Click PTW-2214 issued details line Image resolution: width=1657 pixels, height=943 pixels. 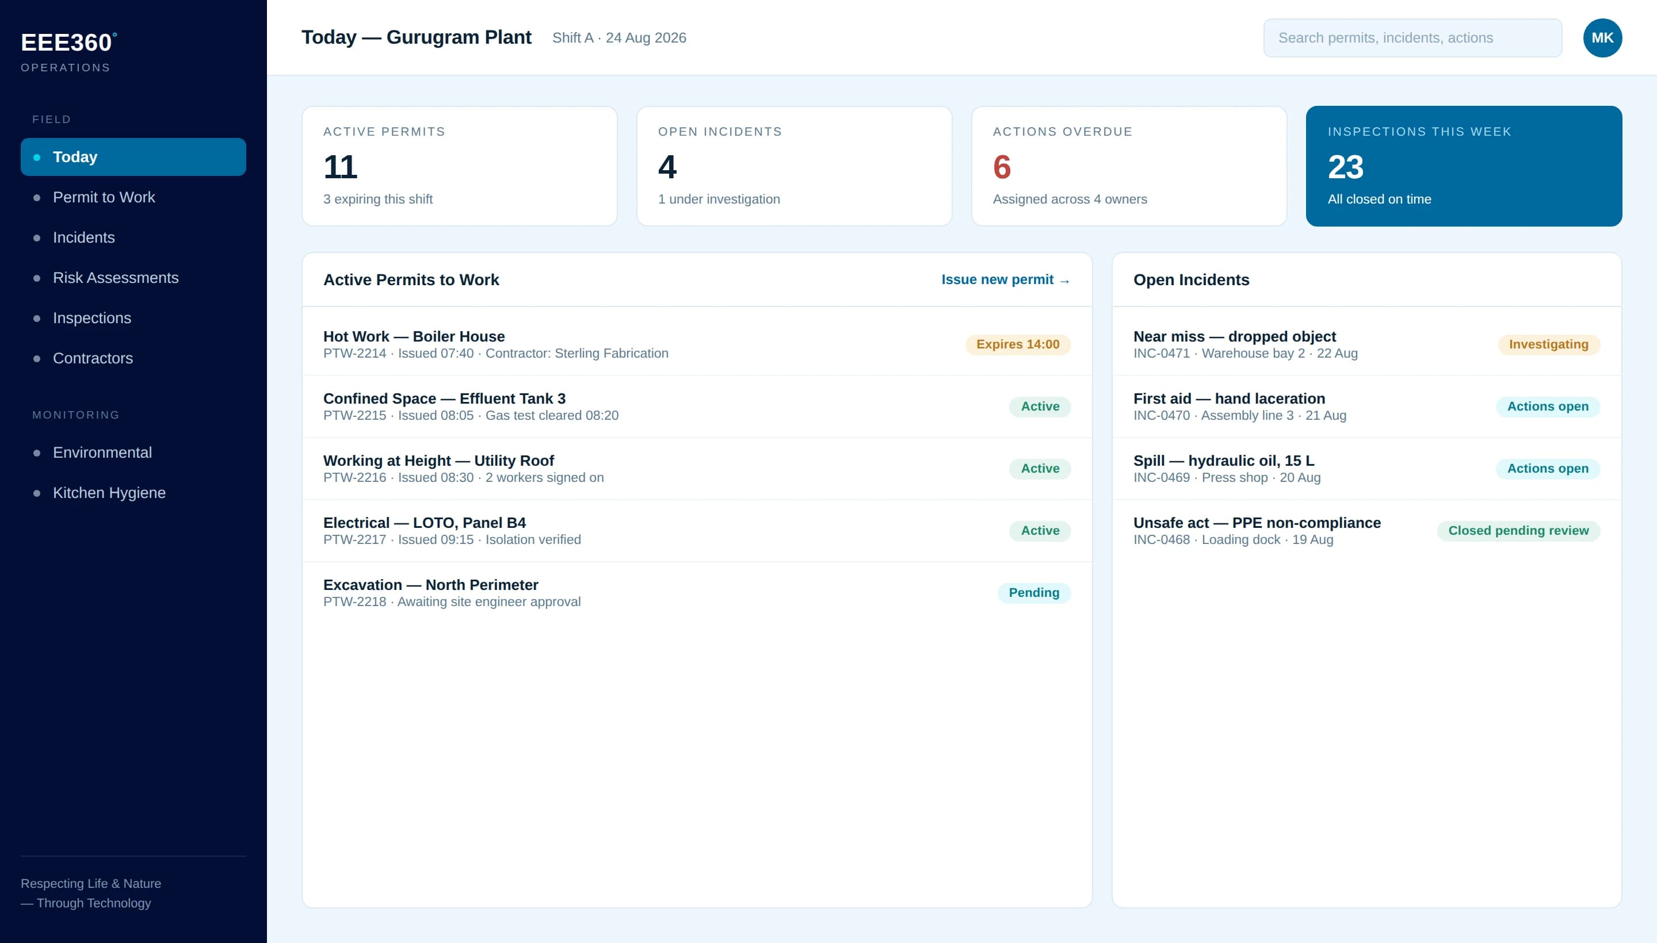point(496,353)
